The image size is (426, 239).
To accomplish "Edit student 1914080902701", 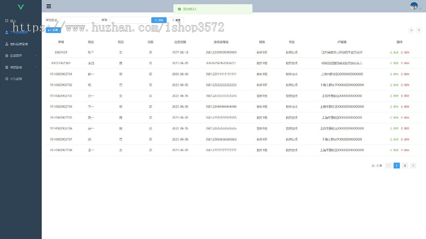I will coord(394,74).
